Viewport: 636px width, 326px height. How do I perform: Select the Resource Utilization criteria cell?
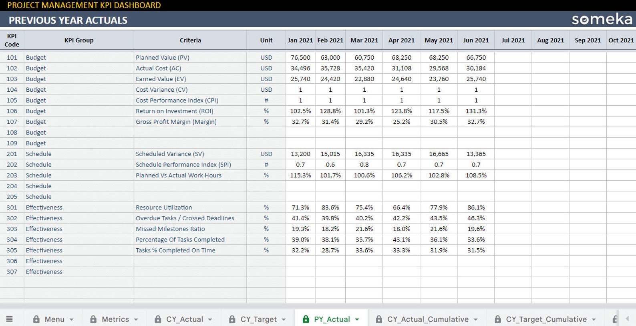point(190,207)
